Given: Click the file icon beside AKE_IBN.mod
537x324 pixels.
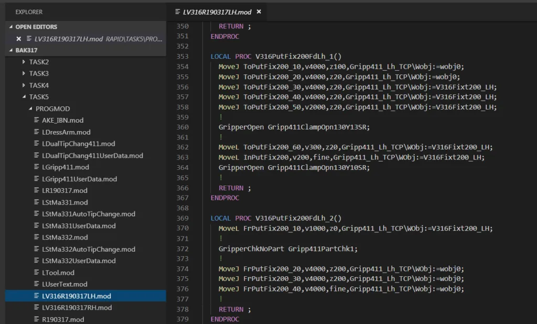Looking at the screenshot, I should pyautogui.click(x=36, y=120).
